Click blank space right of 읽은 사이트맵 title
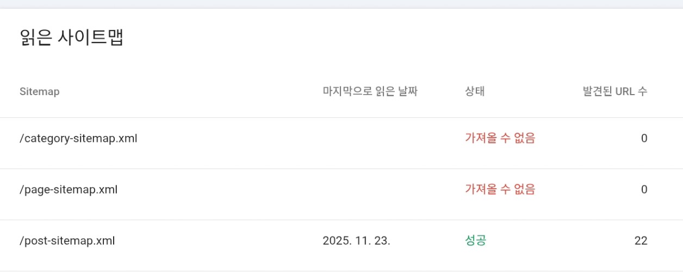 click(x=381, y=38)
